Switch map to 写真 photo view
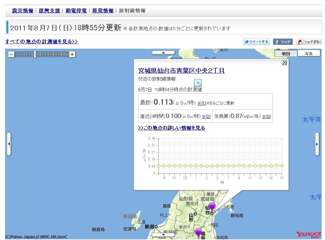Screen dimensions: 325x240 [309, 54]
